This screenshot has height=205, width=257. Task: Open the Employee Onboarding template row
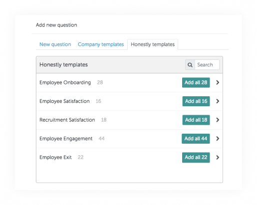click(129, 82)
